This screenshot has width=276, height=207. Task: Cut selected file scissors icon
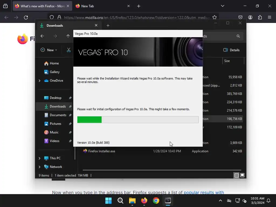tap(69, 50)
